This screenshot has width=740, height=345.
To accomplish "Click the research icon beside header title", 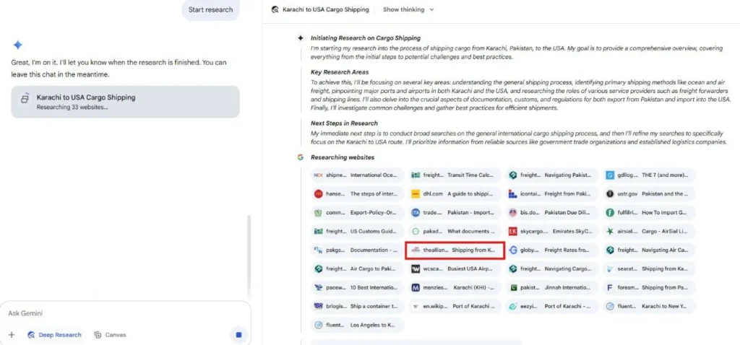I will pos(275,9).
